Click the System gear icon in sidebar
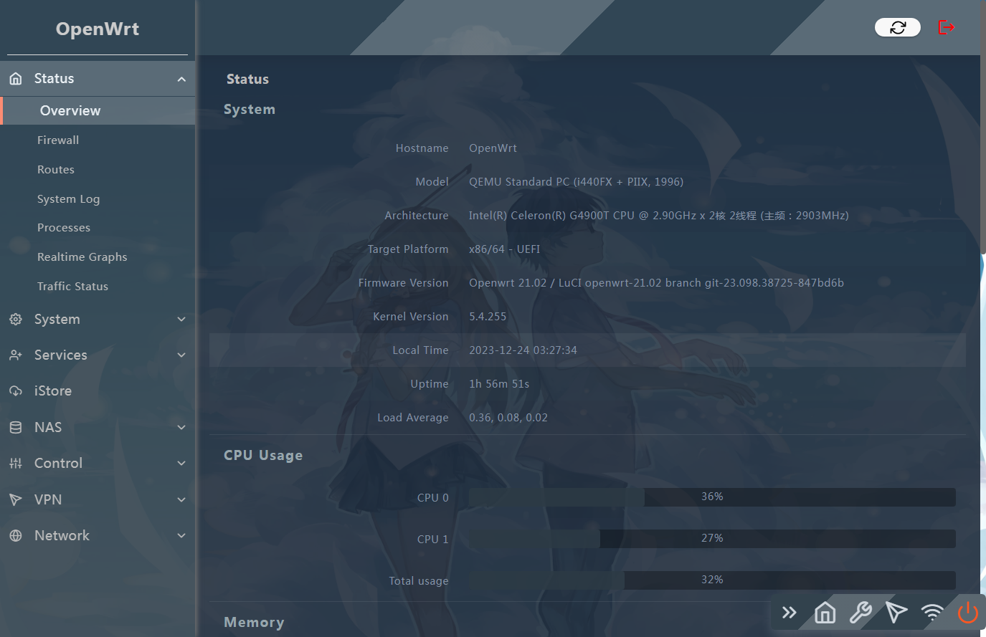 16,320
